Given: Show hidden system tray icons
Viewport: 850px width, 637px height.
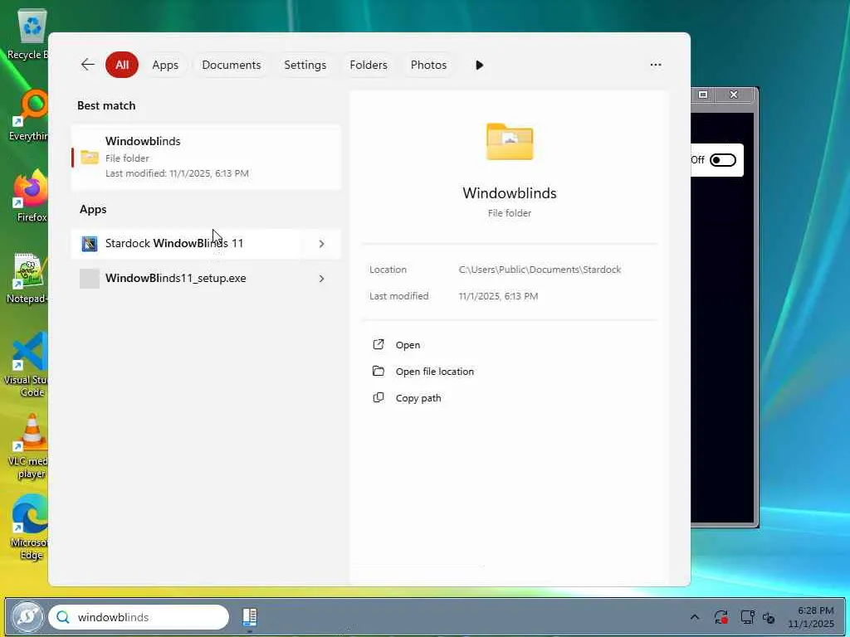Looking at the screenshot, I should click(x=695, y=617).
